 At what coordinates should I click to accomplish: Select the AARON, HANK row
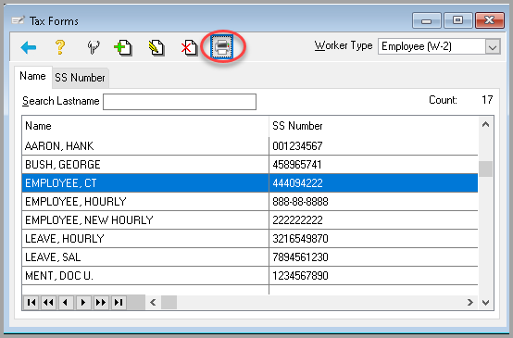[250, 146]
